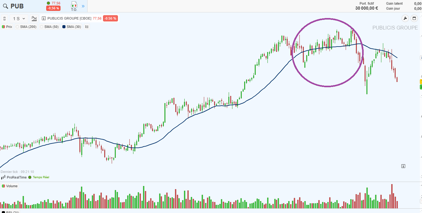Enable the SMA (50) checkbox
The image size is (422, 213).
click(42, 27)
